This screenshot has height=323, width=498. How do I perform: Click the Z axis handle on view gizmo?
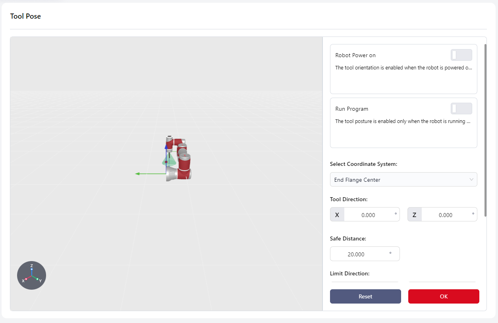pos(32,269)
